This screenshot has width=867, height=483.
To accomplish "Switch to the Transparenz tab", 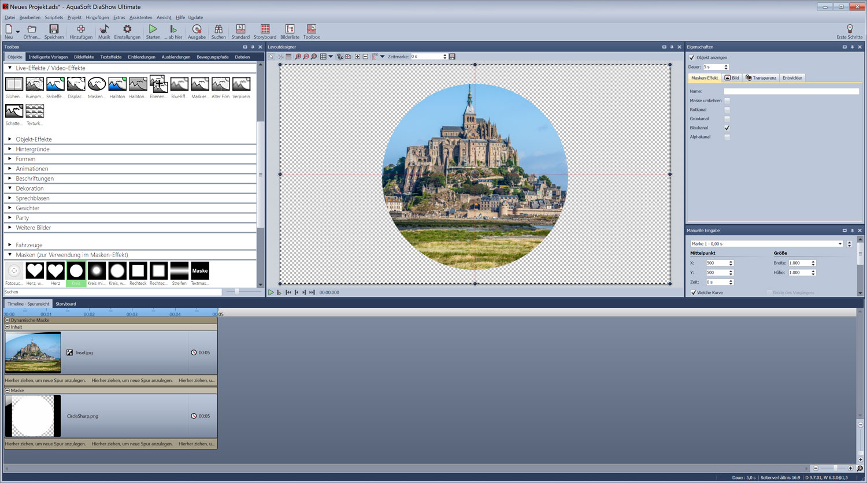I will 761,78.
